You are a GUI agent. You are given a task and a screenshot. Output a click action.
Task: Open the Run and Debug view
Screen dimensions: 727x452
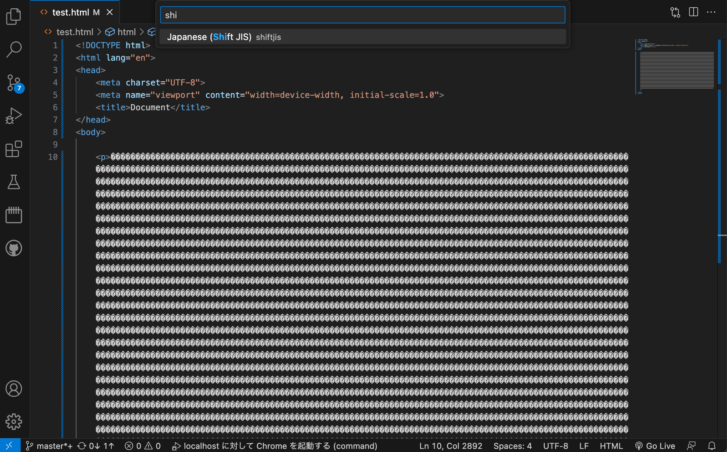[14, 115]
